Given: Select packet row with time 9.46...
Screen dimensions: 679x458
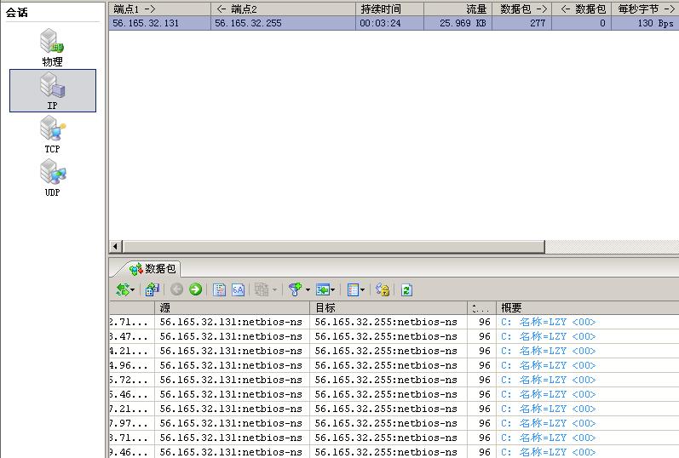Looking at the screenshot, I should (x=394, y=452).
